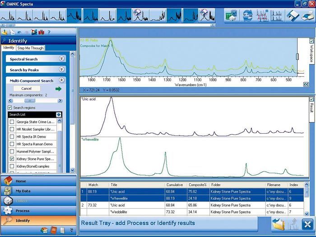The image size is (316, 237).
Task: Click the undo arrow icon
Action: click(19, 32)
